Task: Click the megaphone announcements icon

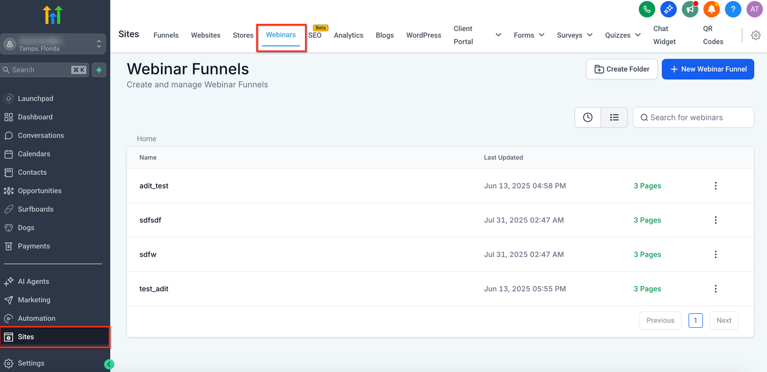Action: [690, 9]
